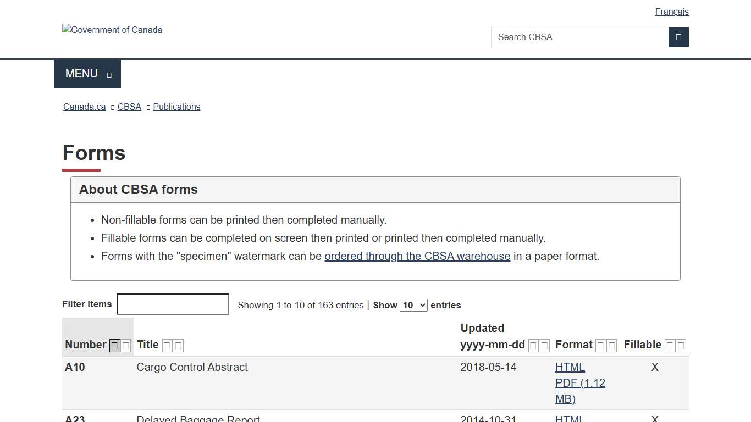Click left sort icon beside Format header
Screen dimensions: 751x422
tap(600, 346)
